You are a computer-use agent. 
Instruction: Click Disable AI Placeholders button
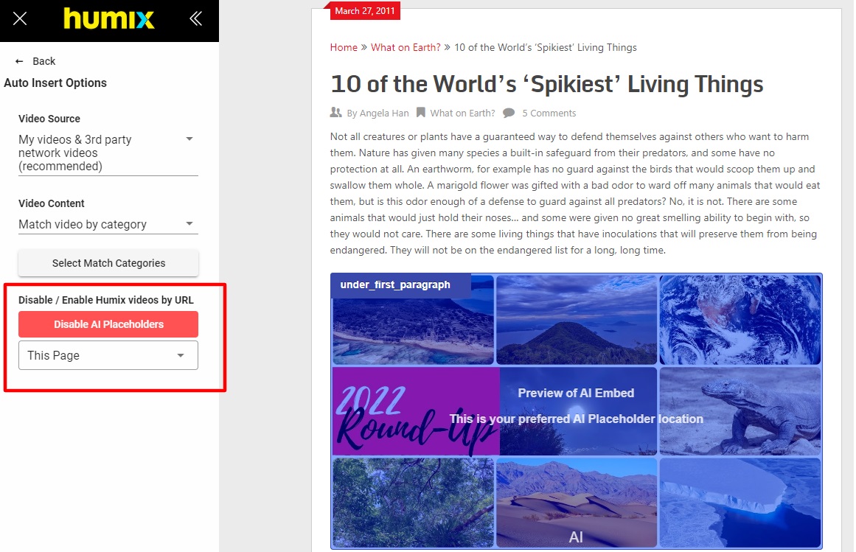[x=108, y=324]
